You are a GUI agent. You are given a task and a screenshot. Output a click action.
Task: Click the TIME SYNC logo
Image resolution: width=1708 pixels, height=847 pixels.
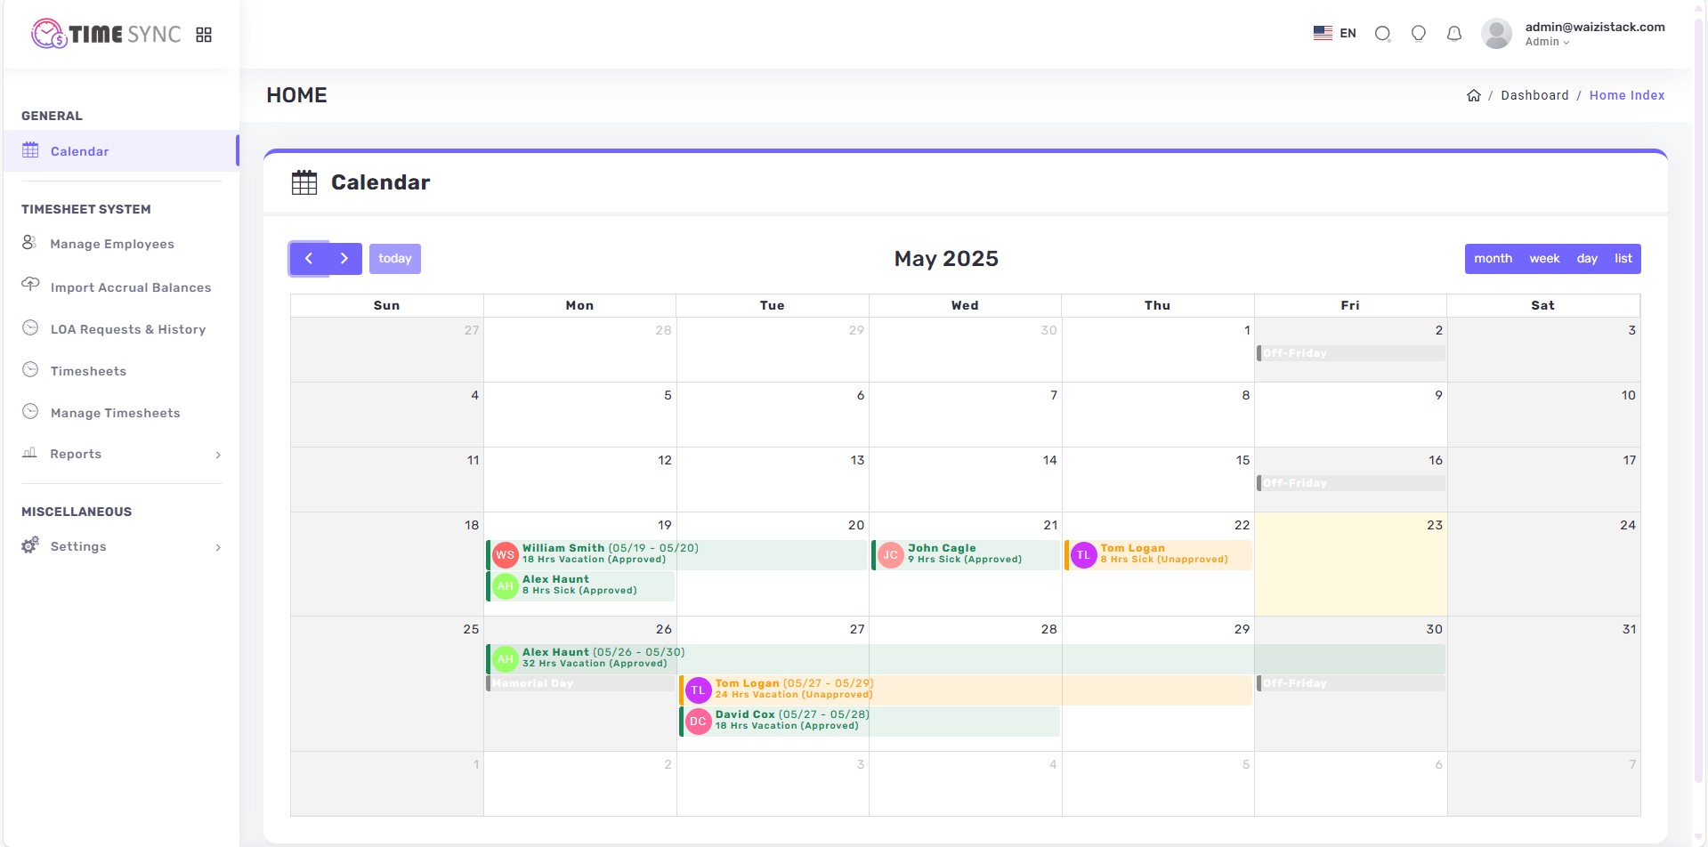click(x=104, y=34)
